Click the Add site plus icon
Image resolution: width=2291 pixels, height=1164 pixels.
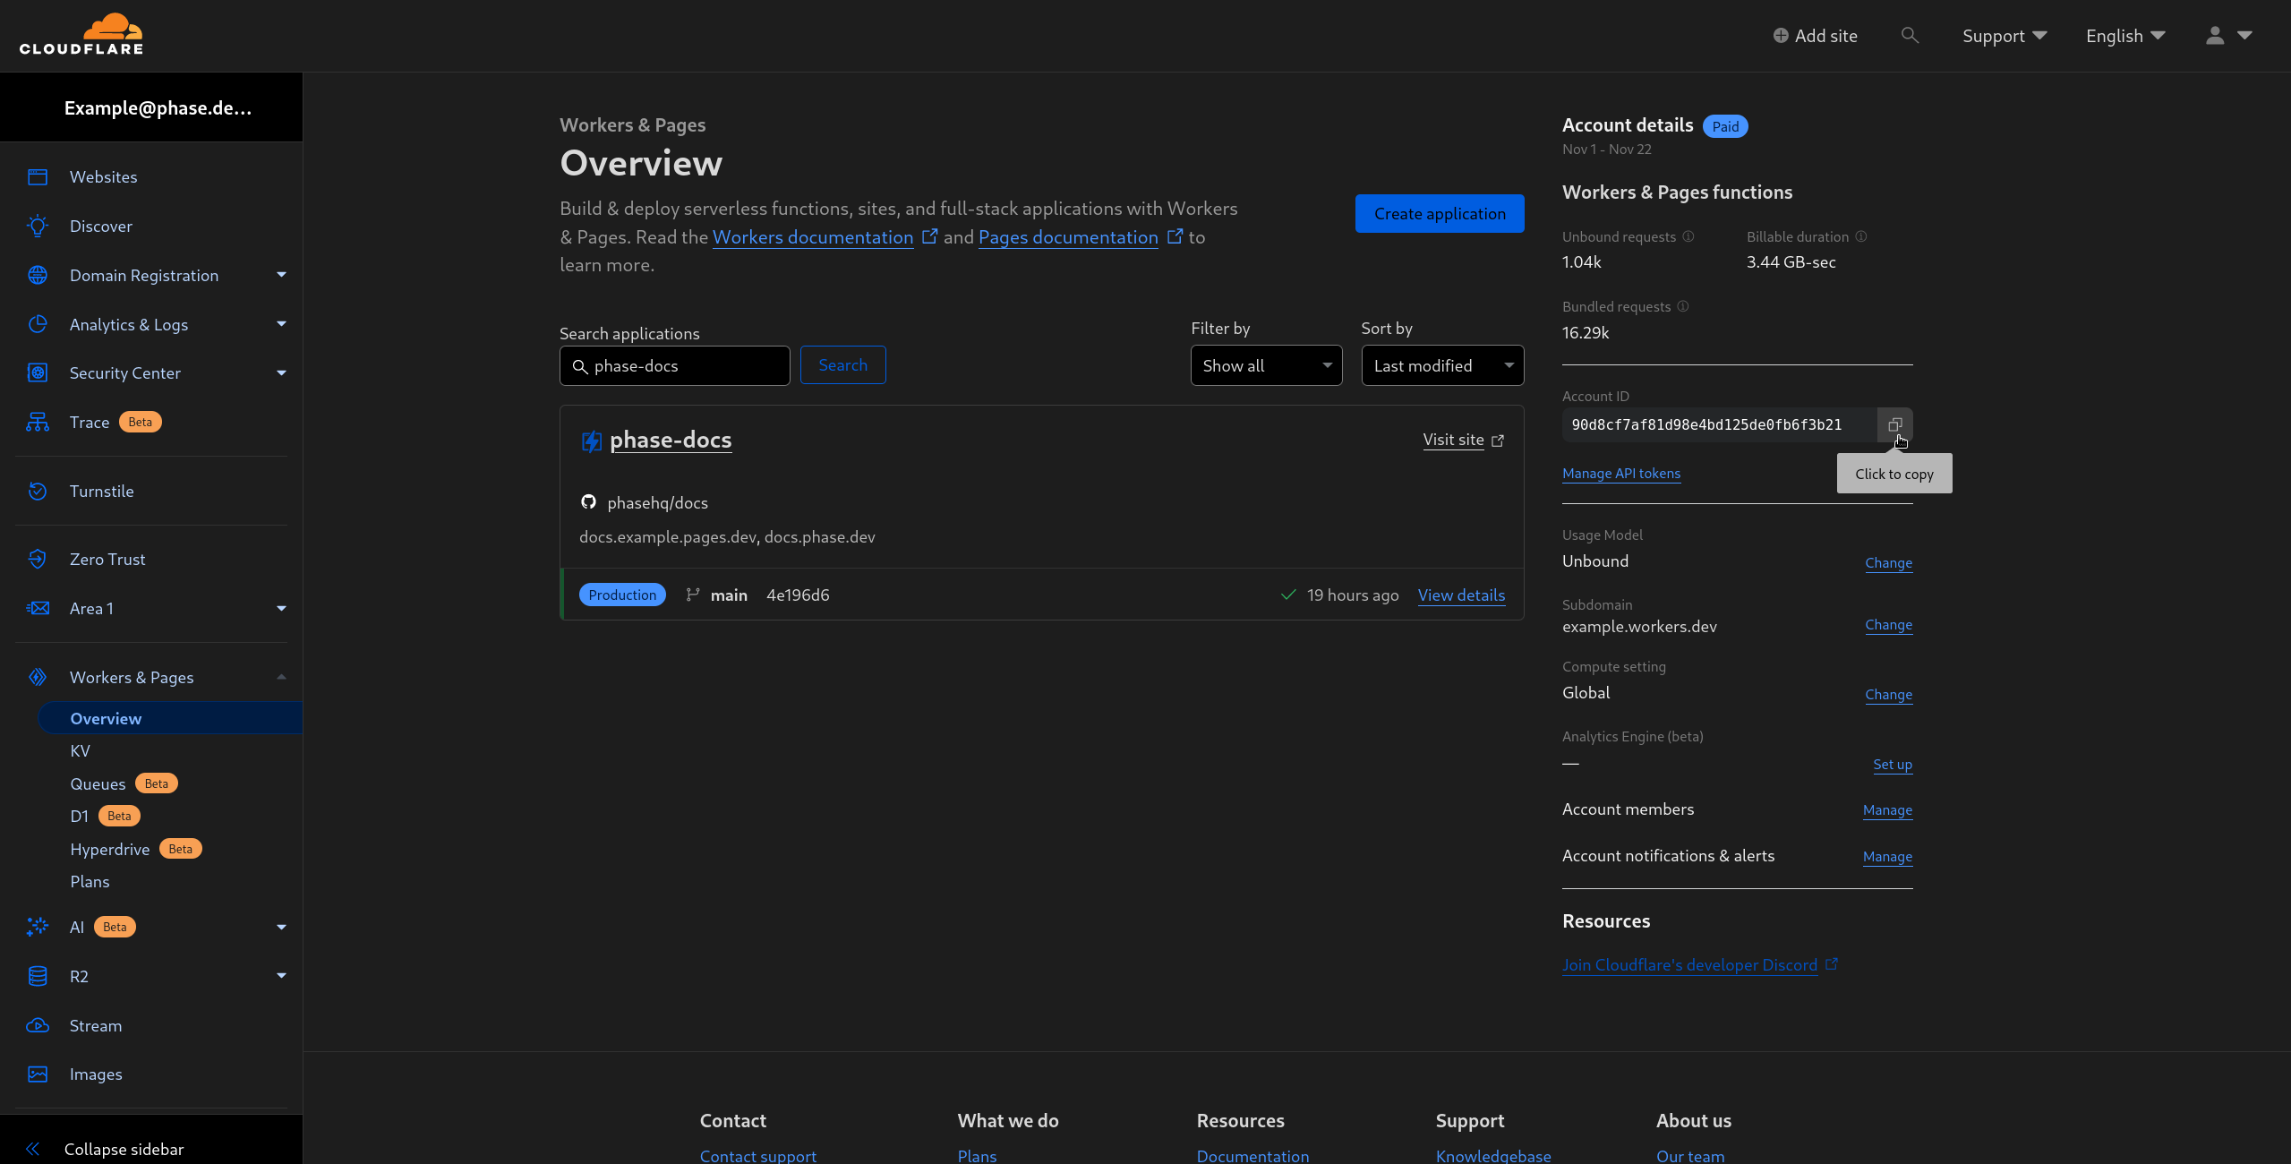(x=1781, y=36)
